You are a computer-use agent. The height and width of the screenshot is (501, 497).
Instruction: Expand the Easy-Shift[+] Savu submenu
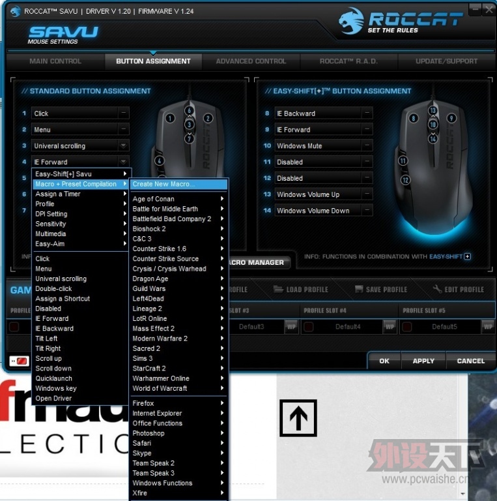point(80,174)
